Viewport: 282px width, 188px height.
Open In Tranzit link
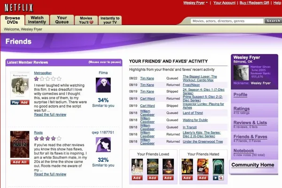coord(190,127)
